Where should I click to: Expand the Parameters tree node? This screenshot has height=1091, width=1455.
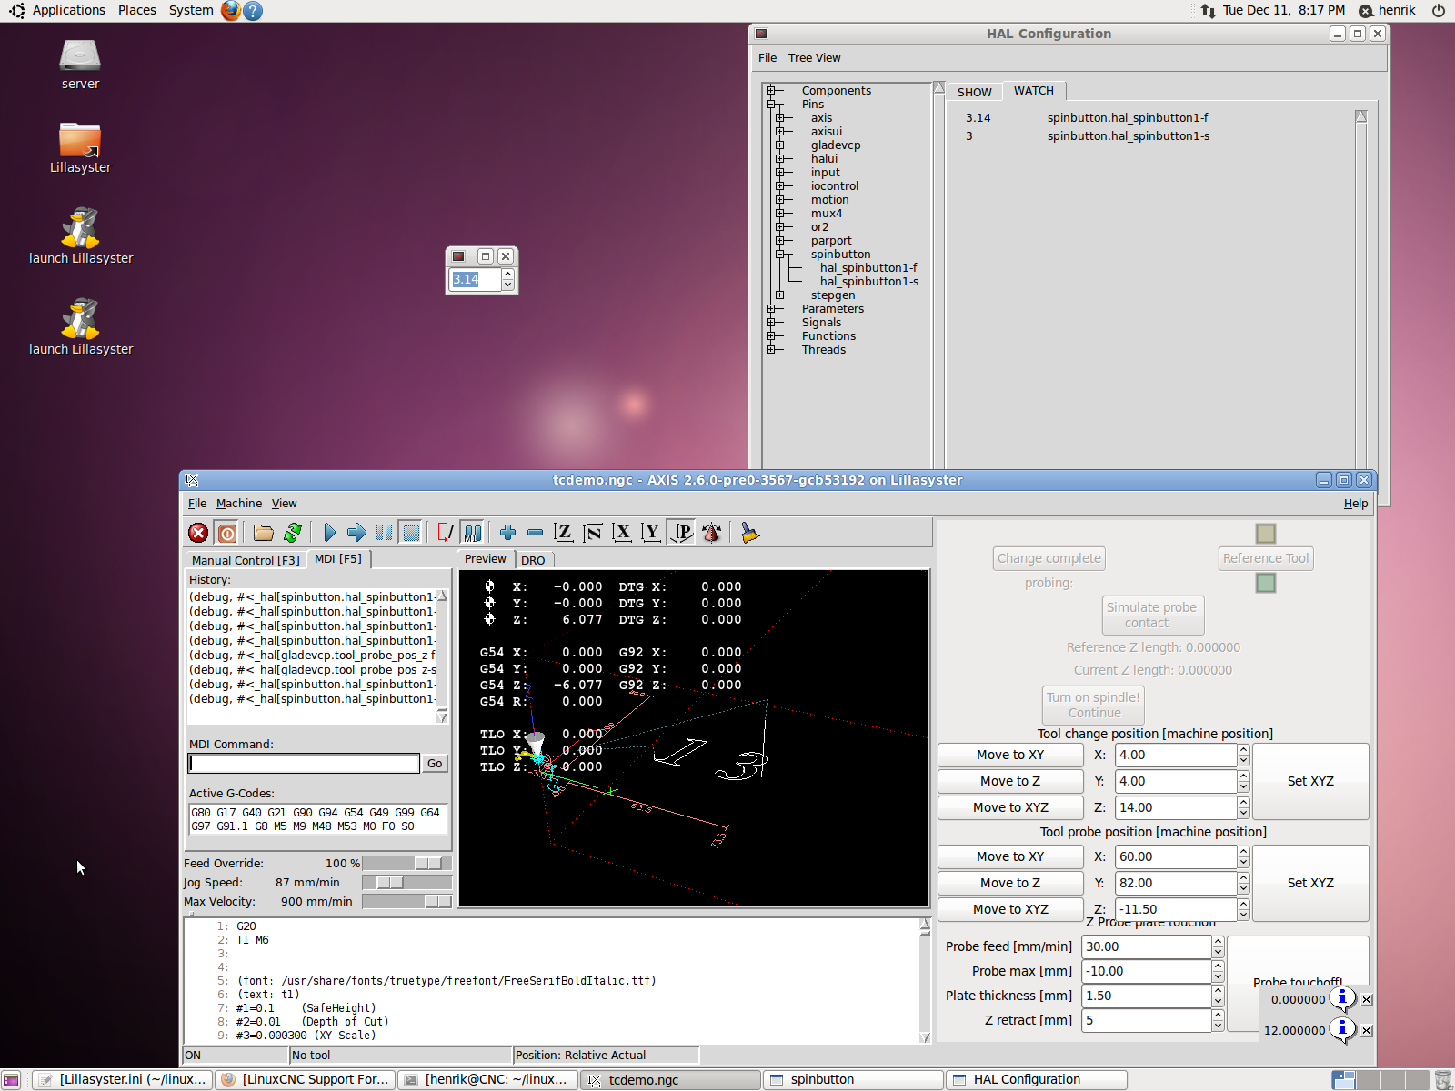tap(771, 308)
